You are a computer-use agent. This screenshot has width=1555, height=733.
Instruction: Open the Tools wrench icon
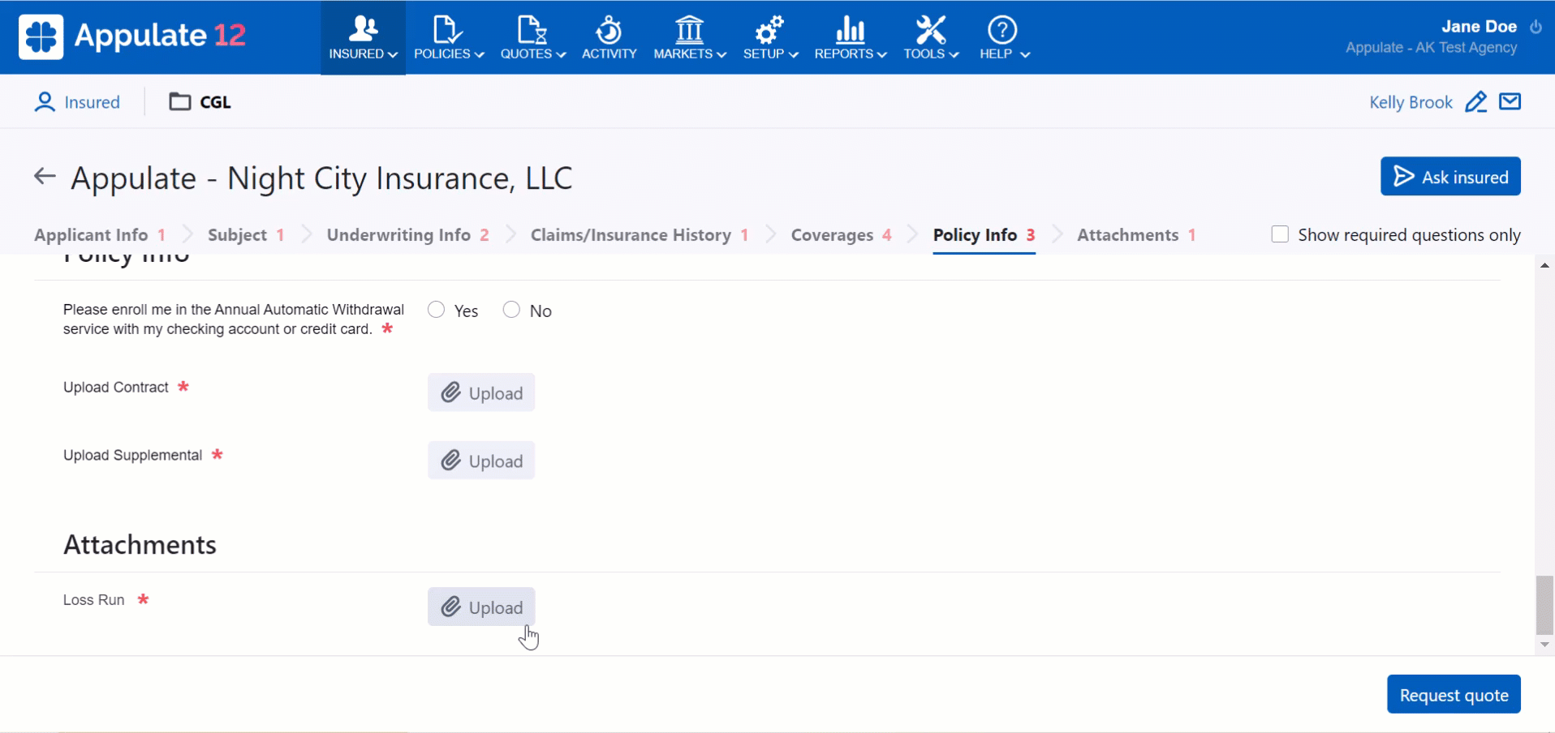tap(930, 29)
